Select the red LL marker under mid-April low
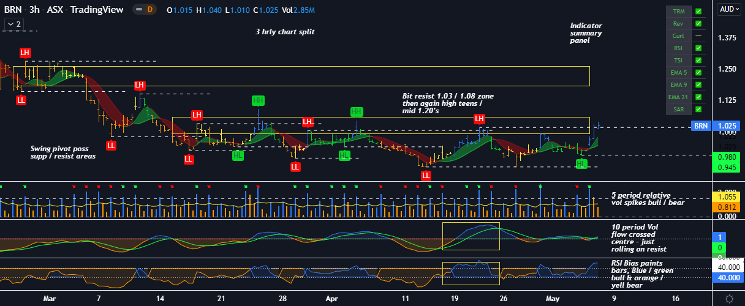The height and width of the screenshot is (306, 745). pos(426,176)
